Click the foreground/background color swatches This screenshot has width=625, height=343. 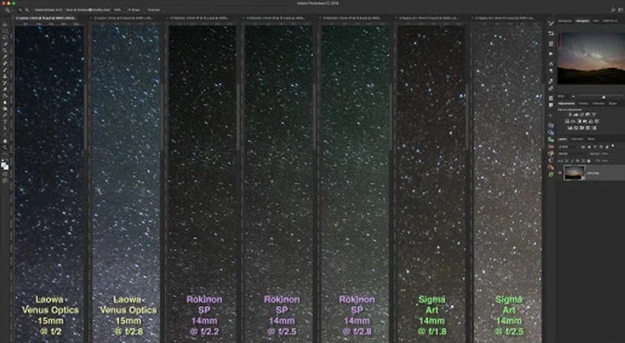click(x=5, y=166)
